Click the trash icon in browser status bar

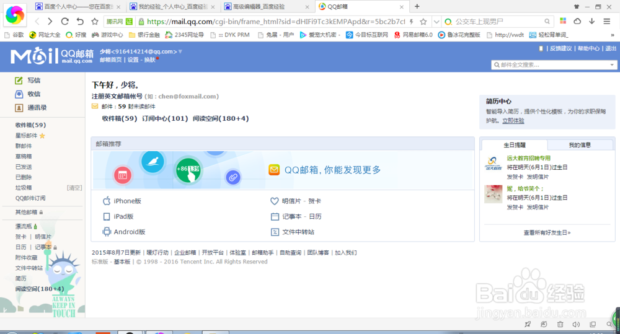click(560, 324)
